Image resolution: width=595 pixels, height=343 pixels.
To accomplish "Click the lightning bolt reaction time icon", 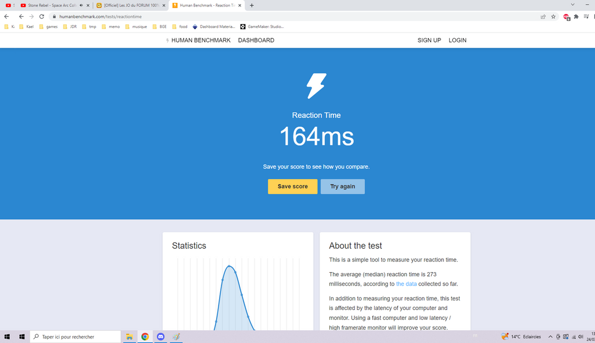I will coord(316,86).
